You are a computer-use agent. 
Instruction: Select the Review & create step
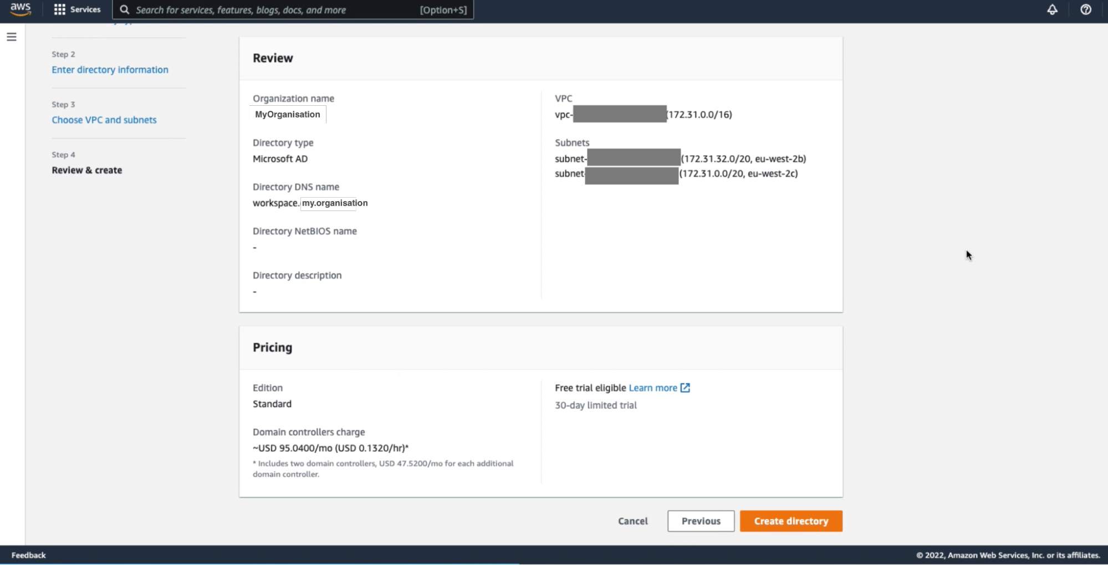pyautogui.click(x=87, y=170)
